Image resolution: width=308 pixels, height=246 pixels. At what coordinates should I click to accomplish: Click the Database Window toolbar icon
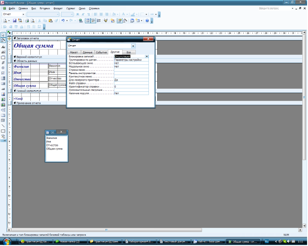tap(132, 20)
